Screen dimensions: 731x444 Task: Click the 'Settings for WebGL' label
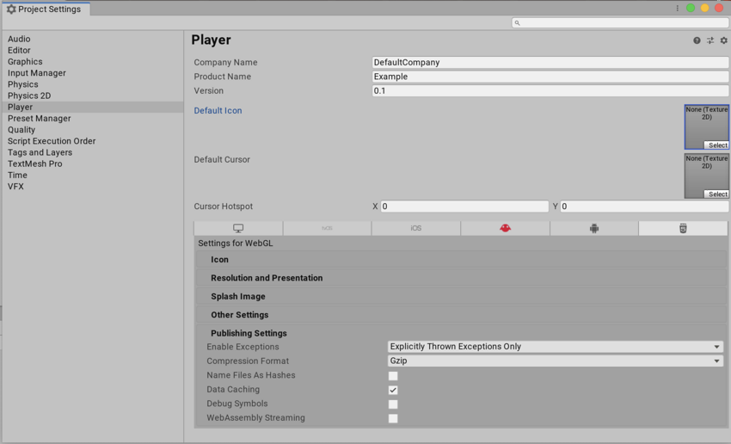pyautogui.click(x=236, y=243)
